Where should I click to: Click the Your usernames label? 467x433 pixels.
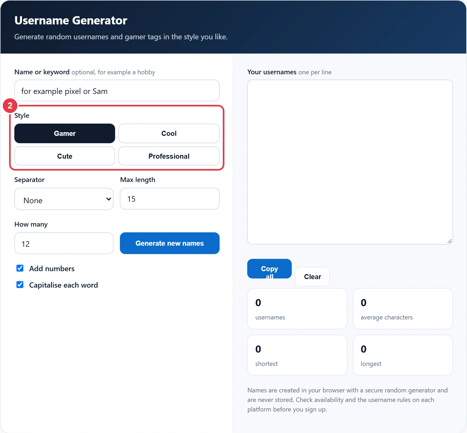point(272,72)
